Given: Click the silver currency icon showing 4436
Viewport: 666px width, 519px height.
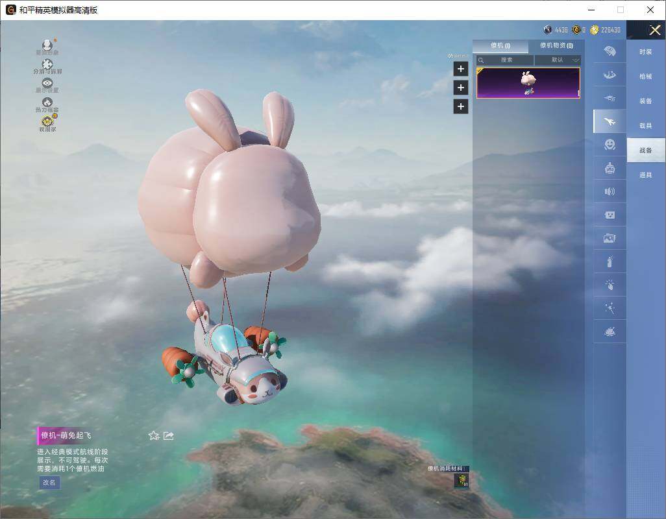Looking at the screenshot, I should click(x=547, y=30).
